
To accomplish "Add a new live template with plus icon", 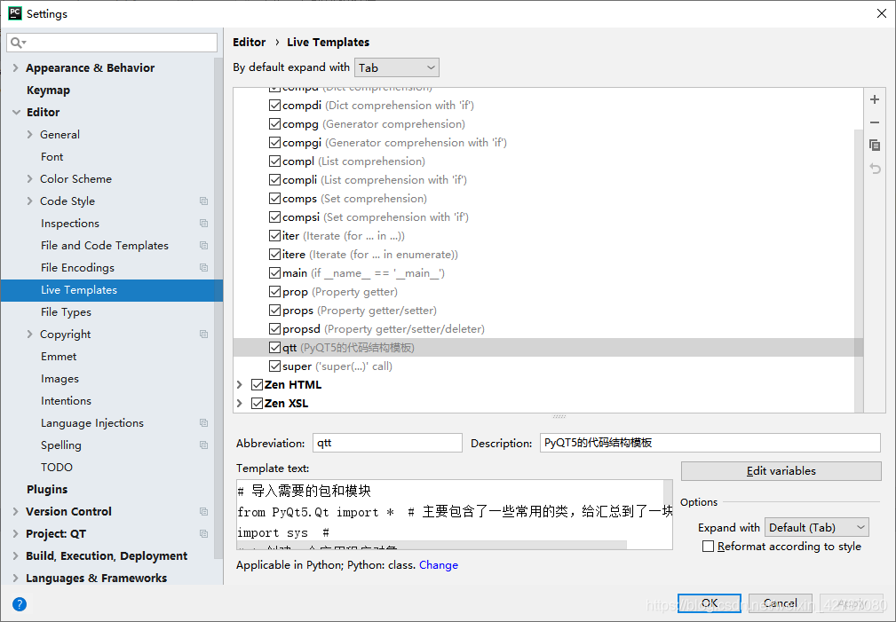I will pos(875,99).
